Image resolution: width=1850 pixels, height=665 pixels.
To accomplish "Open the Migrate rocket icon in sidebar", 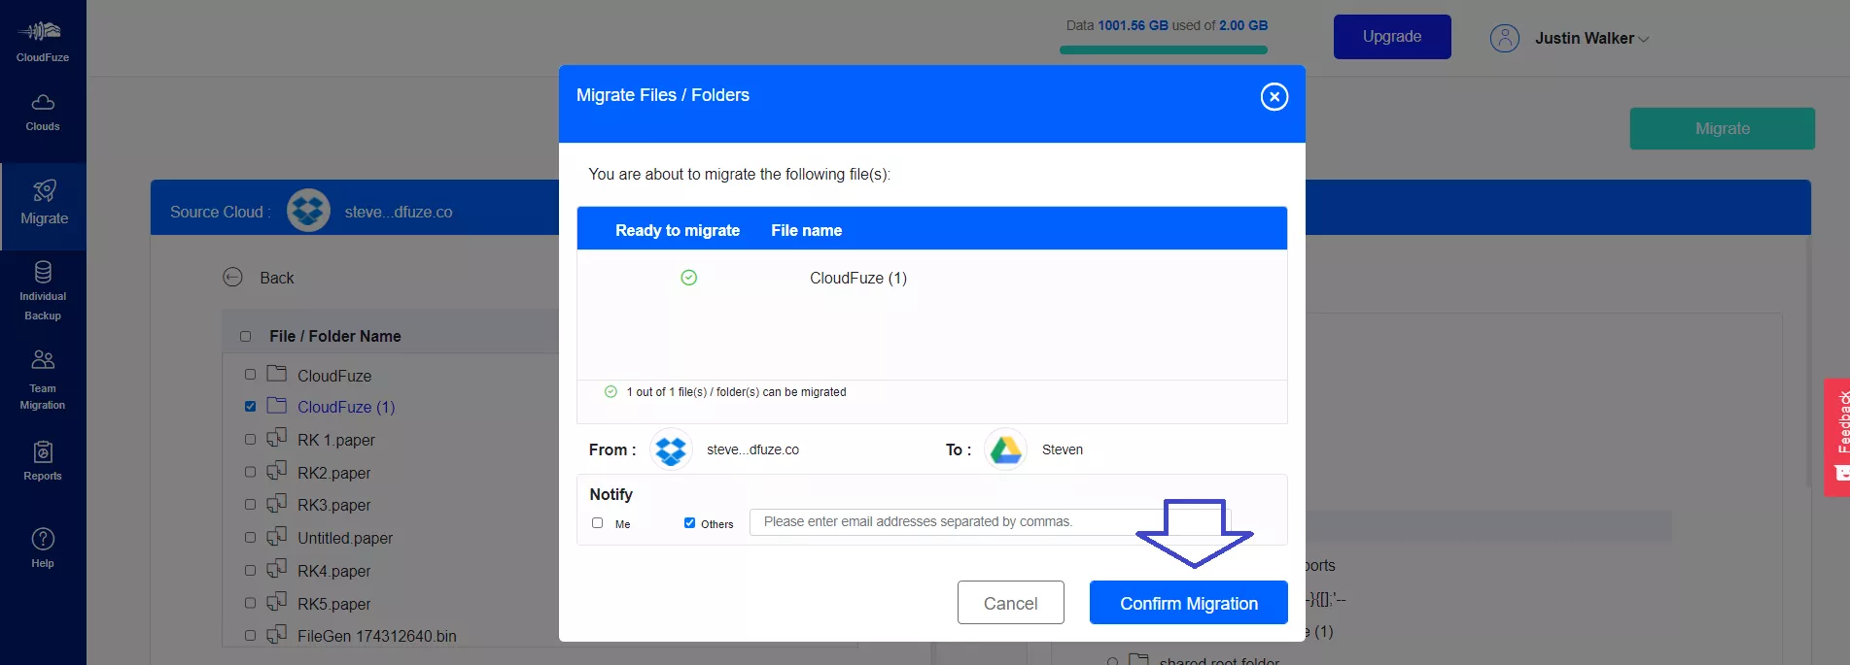I will tap(45, 190).
